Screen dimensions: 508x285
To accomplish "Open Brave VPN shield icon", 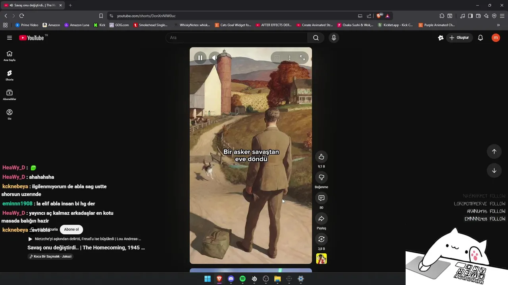I will [494, 16].
